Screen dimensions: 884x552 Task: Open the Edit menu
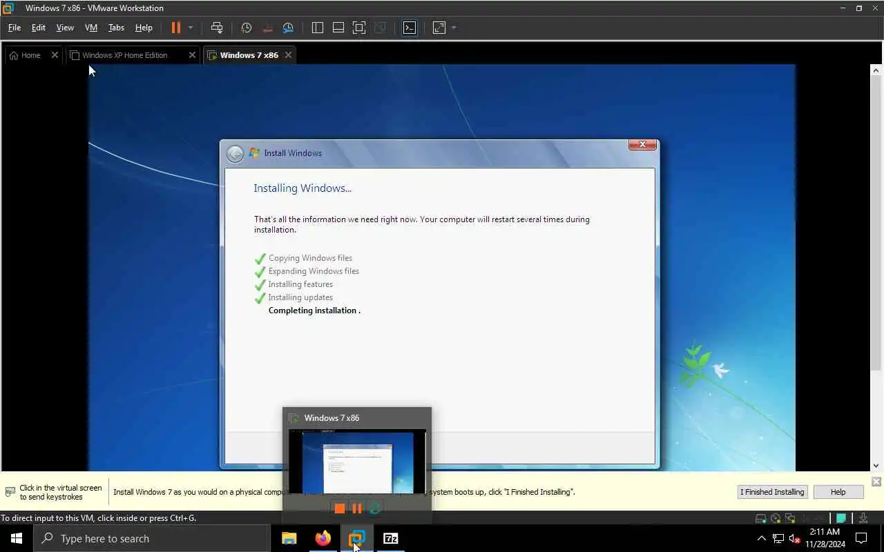click(x=39, y=28)
